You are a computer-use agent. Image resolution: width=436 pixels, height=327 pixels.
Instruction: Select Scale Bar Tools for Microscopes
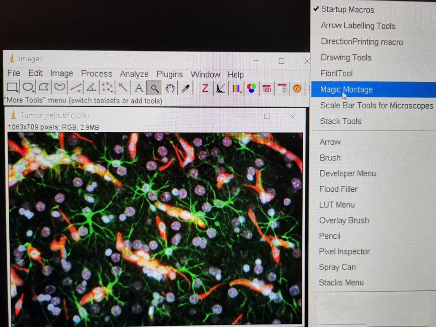376,105
